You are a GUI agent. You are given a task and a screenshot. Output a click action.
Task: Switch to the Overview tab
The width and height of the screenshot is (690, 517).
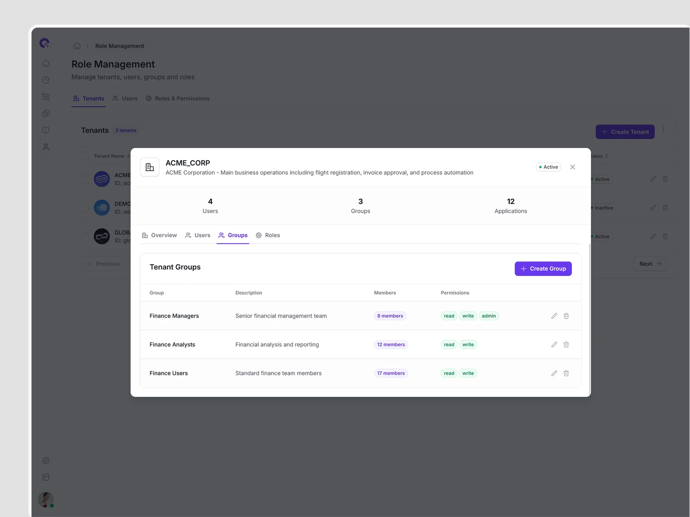click(x=159, y=235)
